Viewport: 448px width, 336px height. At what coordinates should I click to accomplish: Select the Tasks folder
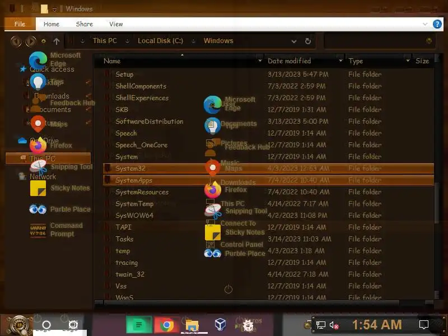click(124, 239)
